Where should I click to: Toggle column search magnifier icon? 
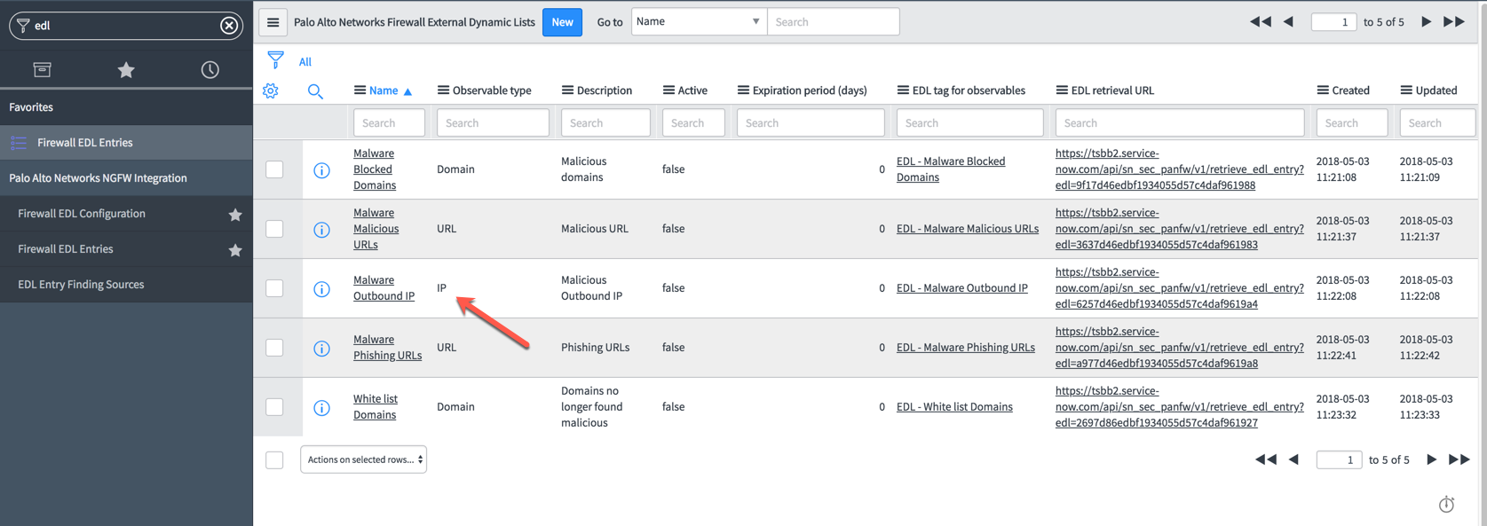pyautogui.click(x=315, y=90)
